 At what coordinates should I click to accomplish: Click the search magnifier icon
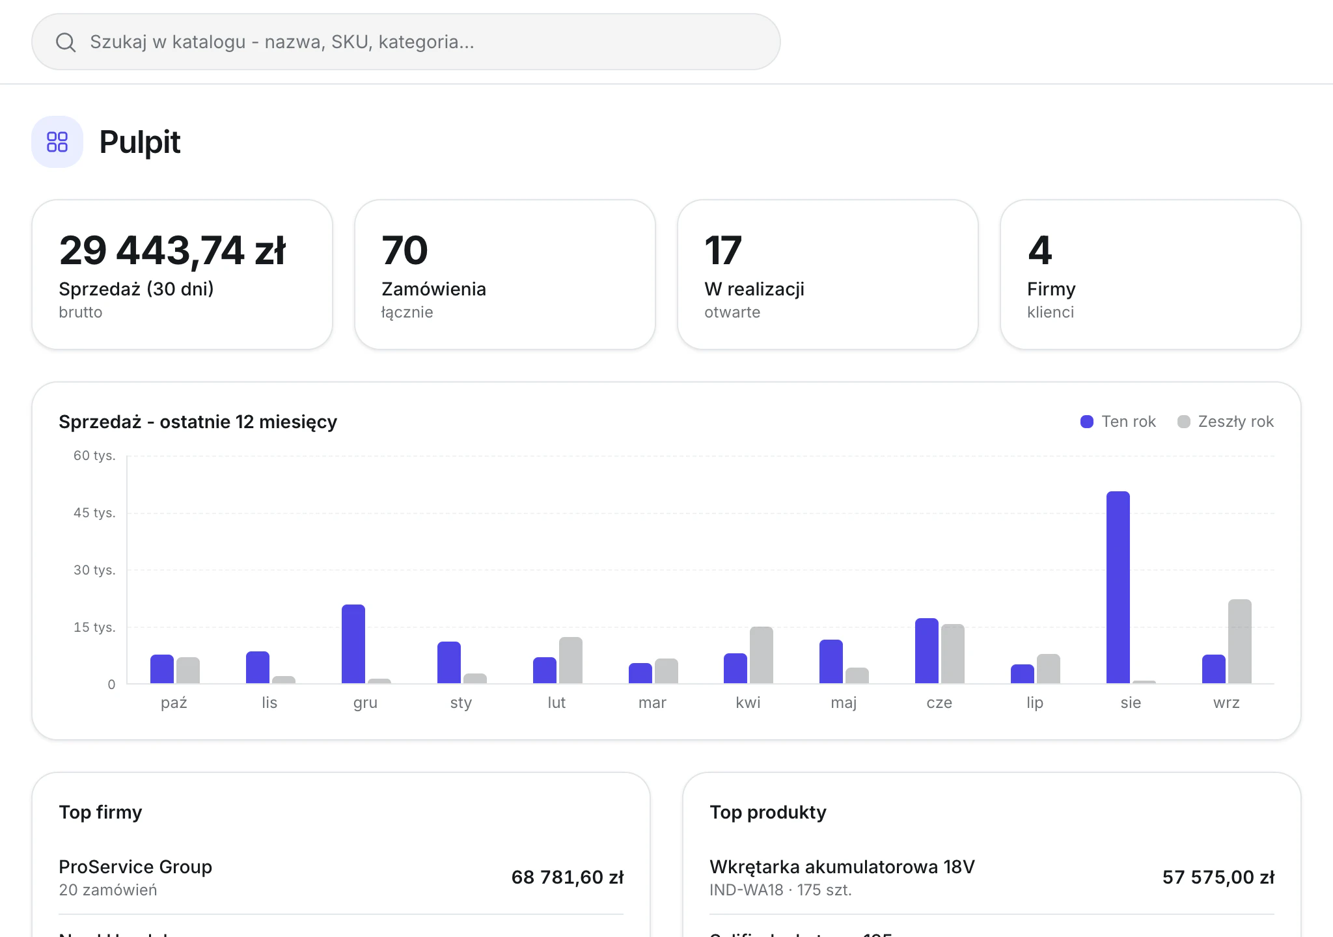66,42
